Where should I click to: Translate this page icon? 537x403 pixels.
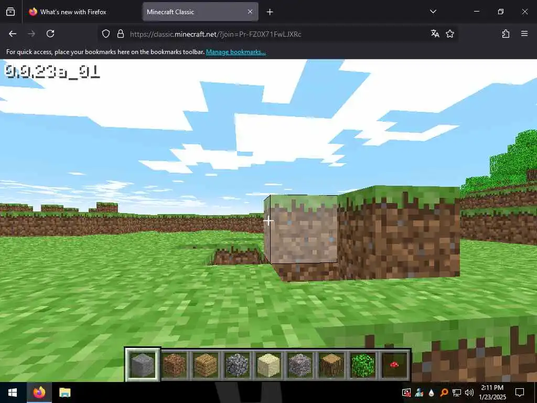click(x=435, y=34)
